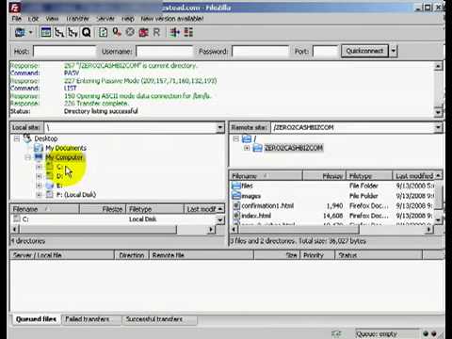Image resolution: width=452 pixels, height=339 pixels.
Task: Open the Server menu
Action: [105, 19]
